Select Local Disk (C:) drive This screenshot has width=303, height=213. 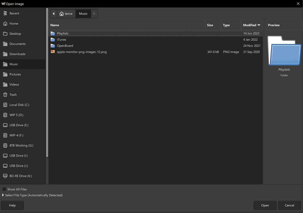[x=19, y=105]
